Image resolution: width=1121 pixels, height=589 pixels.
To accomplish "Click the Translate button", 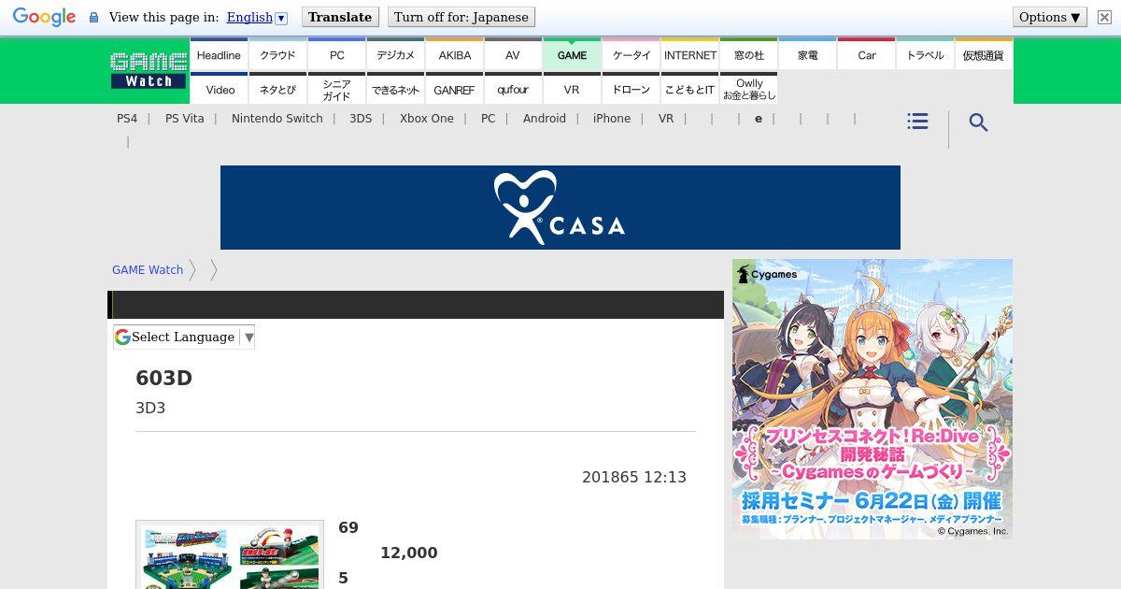I will coord(340,17).
